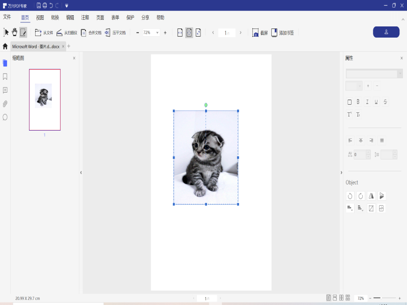The width and height of the screenshot is (407, 305).
Task: Collapse the left panel arrow
Action: [81, 172]
